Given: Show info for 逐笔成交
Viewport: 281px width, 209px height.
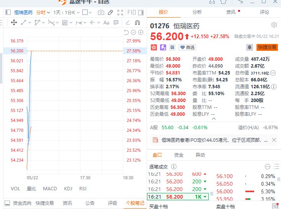Looking at the screenshot, I should (174, 167).
